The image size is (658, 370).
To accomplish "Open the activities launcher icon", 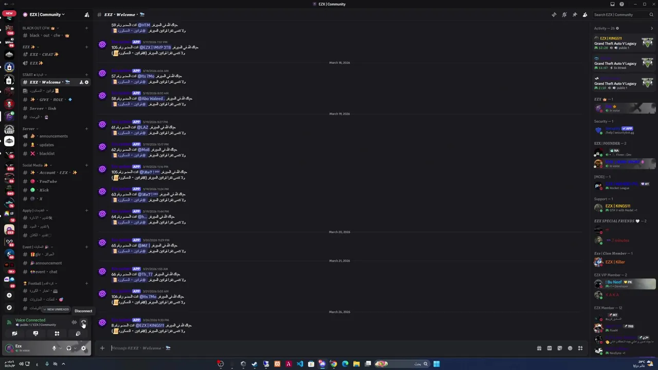I will 57,334.
